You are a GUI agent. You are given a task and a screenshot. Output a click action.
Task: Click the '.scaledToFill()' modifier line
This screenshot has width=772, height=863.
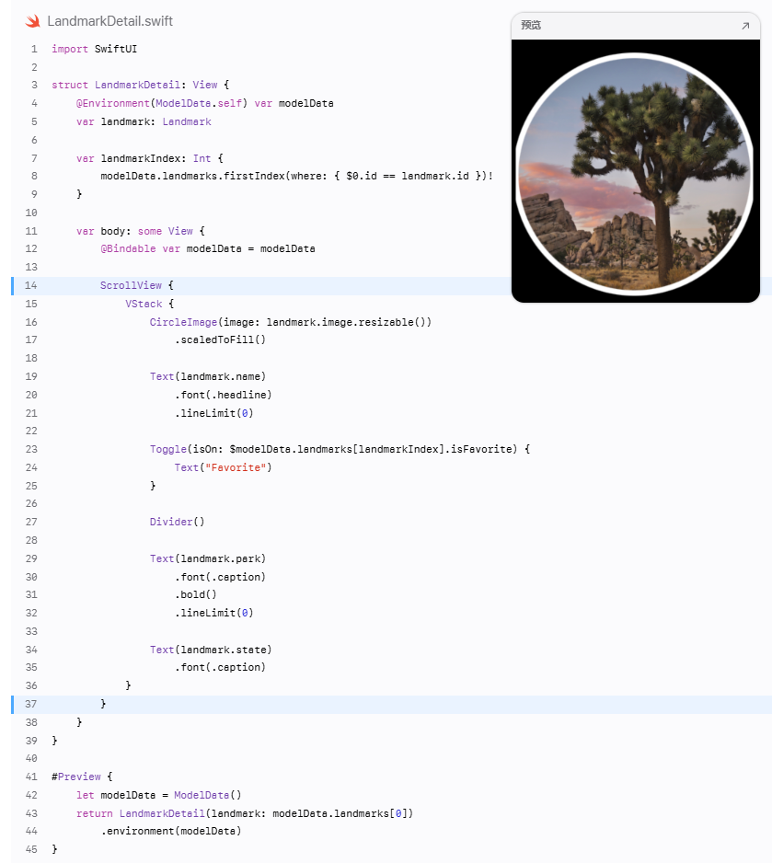tap(220, 339)
